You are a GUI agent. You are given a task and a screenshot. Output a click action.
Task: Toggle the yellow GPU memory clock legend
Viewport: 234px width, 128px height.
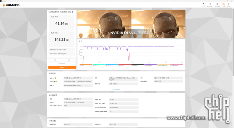pos(163,65)
